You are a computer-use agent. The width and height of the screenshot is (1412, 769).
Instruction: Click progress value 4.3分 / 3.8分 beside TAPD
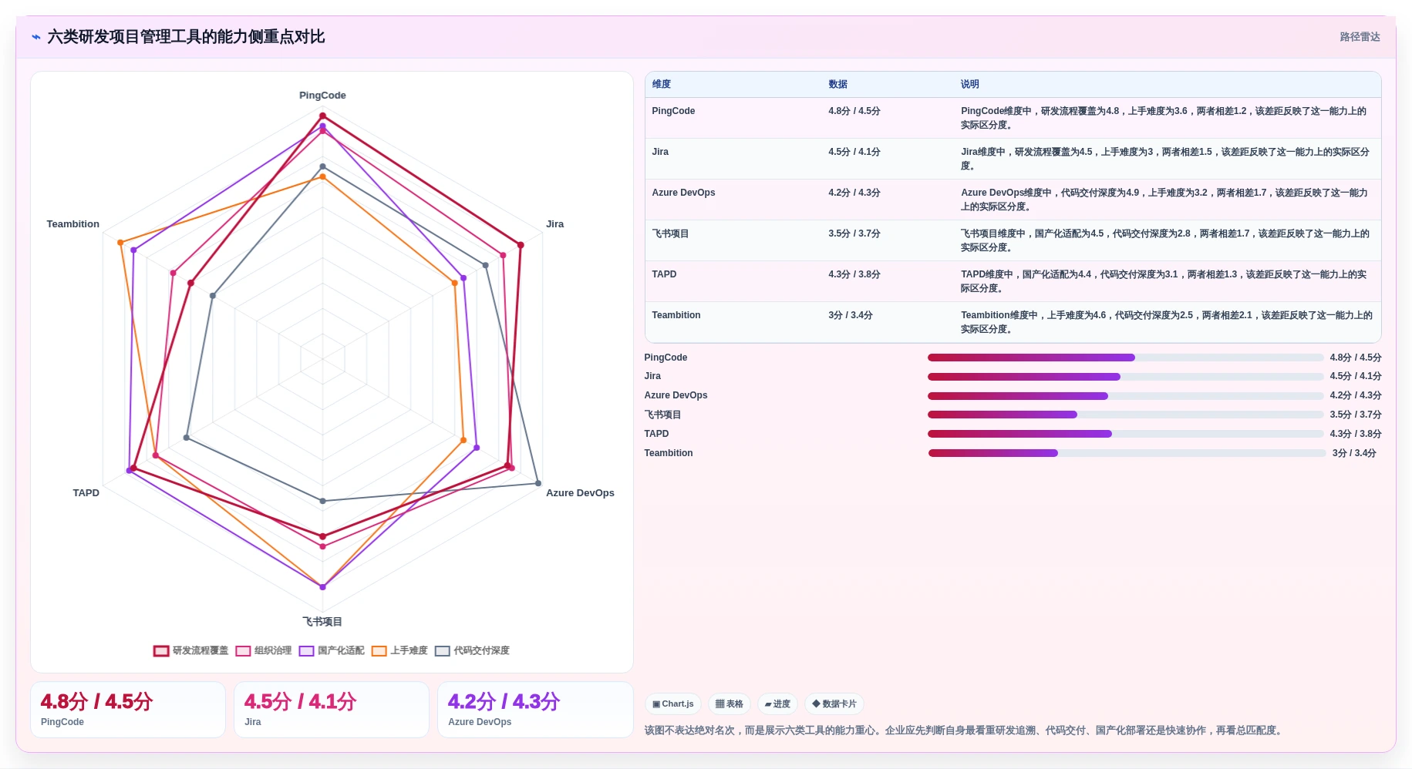coord(1355,434)
